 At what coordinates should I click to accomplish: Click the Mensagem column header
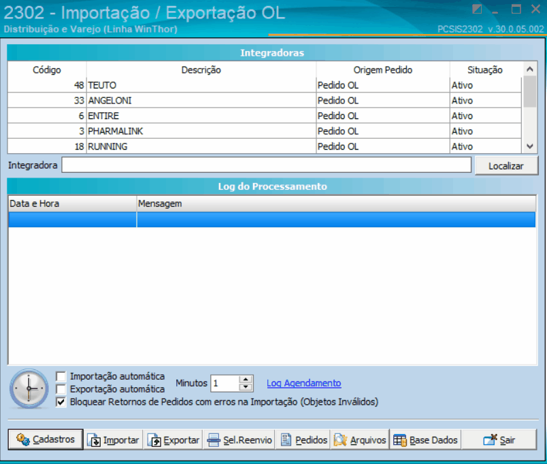(x=336, y=203)
